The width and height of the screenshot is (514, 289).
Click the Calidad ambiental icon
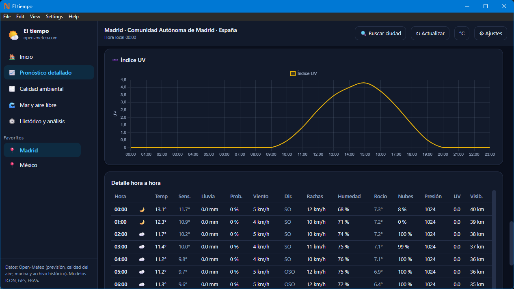pos(12,89)
